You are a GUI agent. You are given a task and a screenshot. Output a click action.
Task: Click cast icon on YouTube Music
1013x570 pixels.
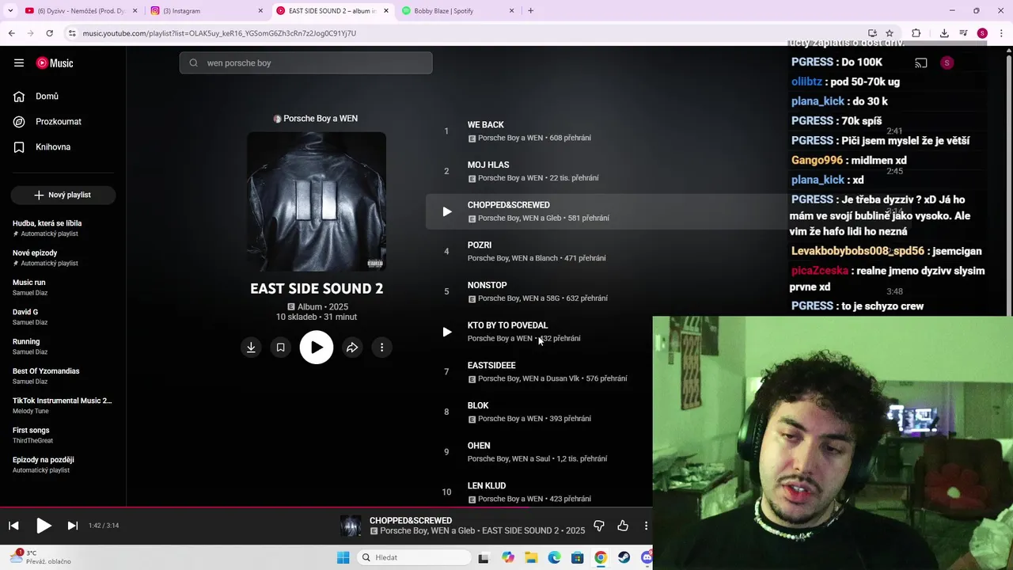(921, 63)
